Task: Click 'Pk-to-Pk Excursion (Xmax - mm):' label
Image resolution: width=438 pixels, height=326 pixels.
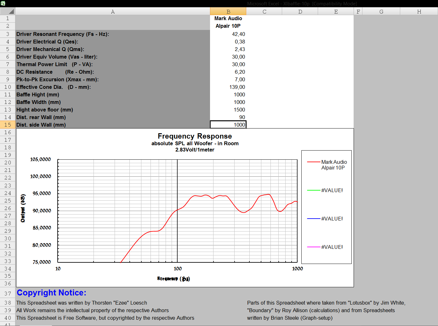Action: (58, 79)
